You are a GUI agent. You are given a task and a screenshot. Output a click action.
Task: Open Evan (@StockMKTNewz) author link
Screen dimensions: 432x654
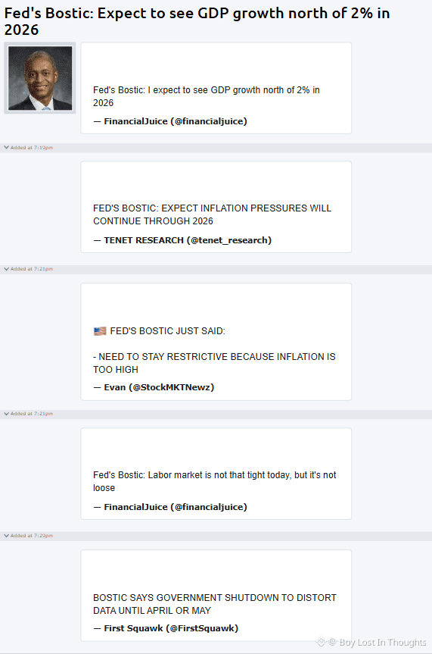tap(154, 387)
